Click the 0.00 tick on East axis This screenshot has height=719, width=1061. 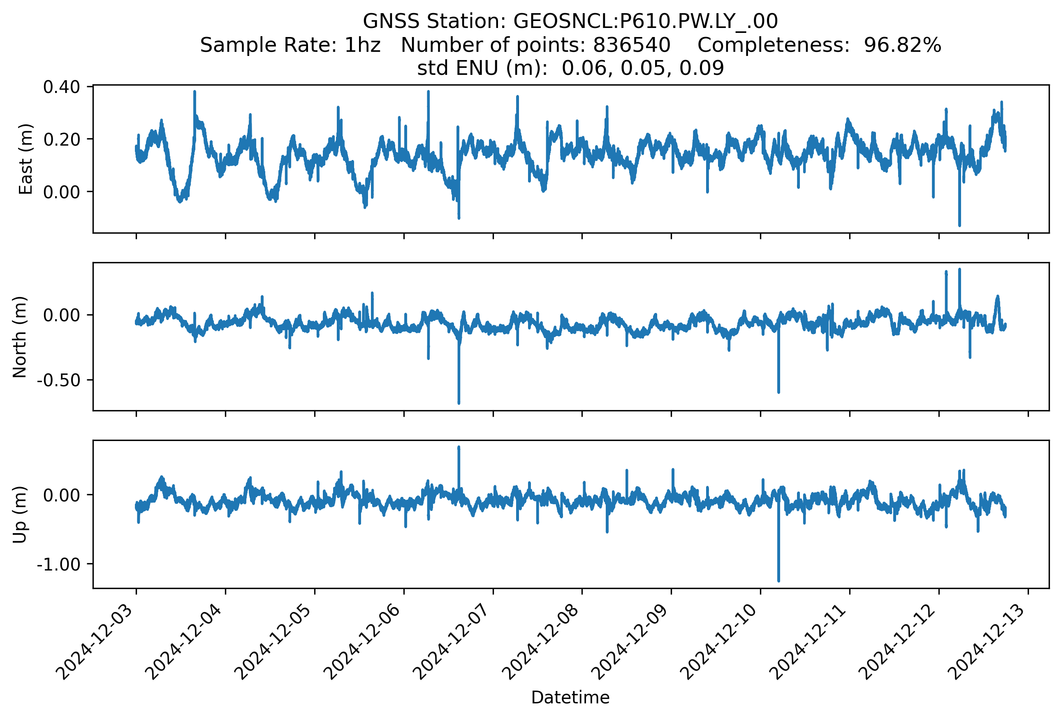[x=62, y=192]
